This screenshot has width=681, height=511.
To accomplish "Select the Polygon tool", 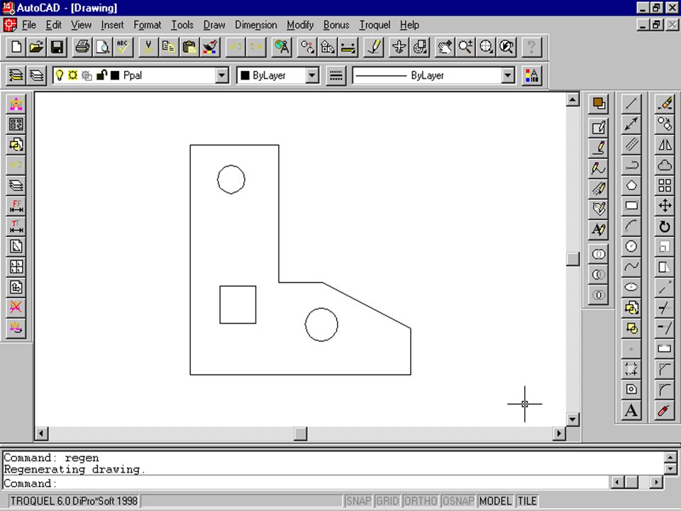I will (x=631, y=185).
